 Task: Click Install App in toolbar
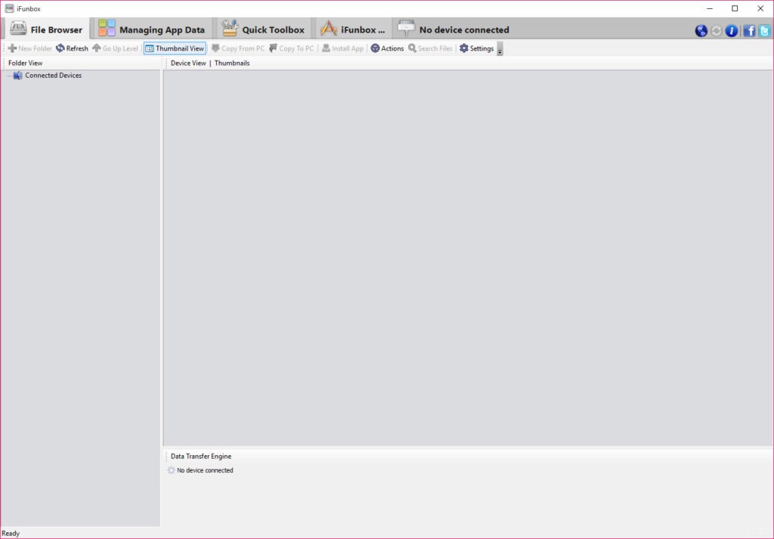342,48
